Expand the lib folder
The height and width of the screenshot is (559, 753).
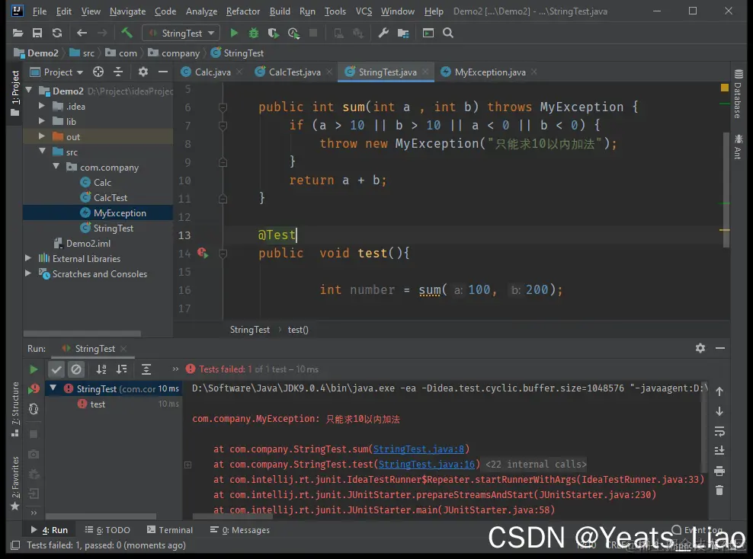click(x=42, y=121)
